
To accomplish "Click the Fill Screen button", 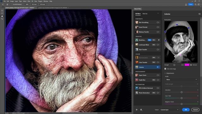I will point(43,4).
